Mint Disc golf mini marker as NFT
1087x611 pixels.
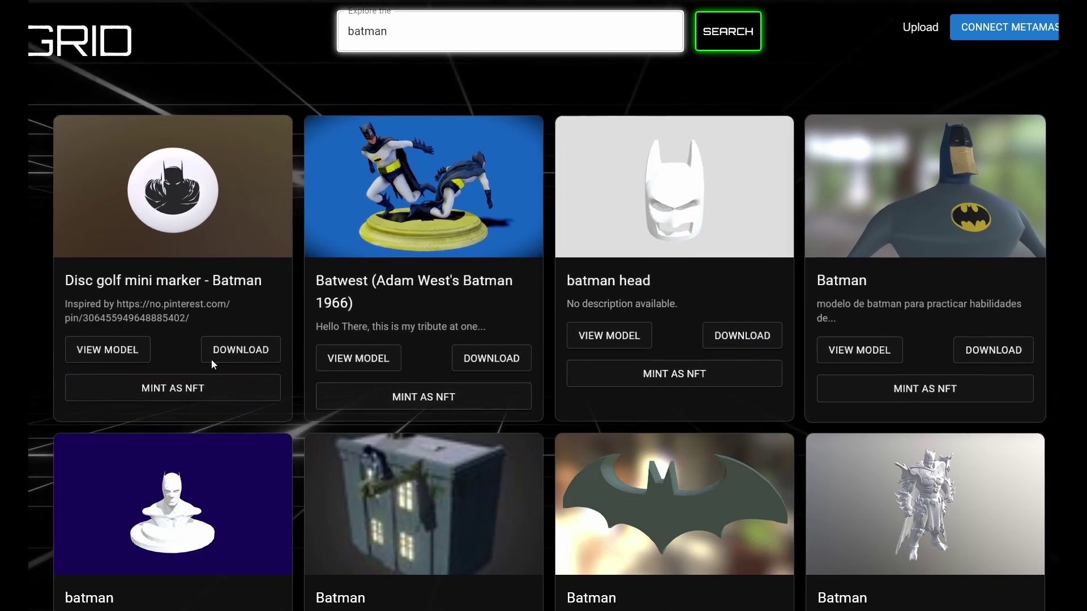[173, 388]
